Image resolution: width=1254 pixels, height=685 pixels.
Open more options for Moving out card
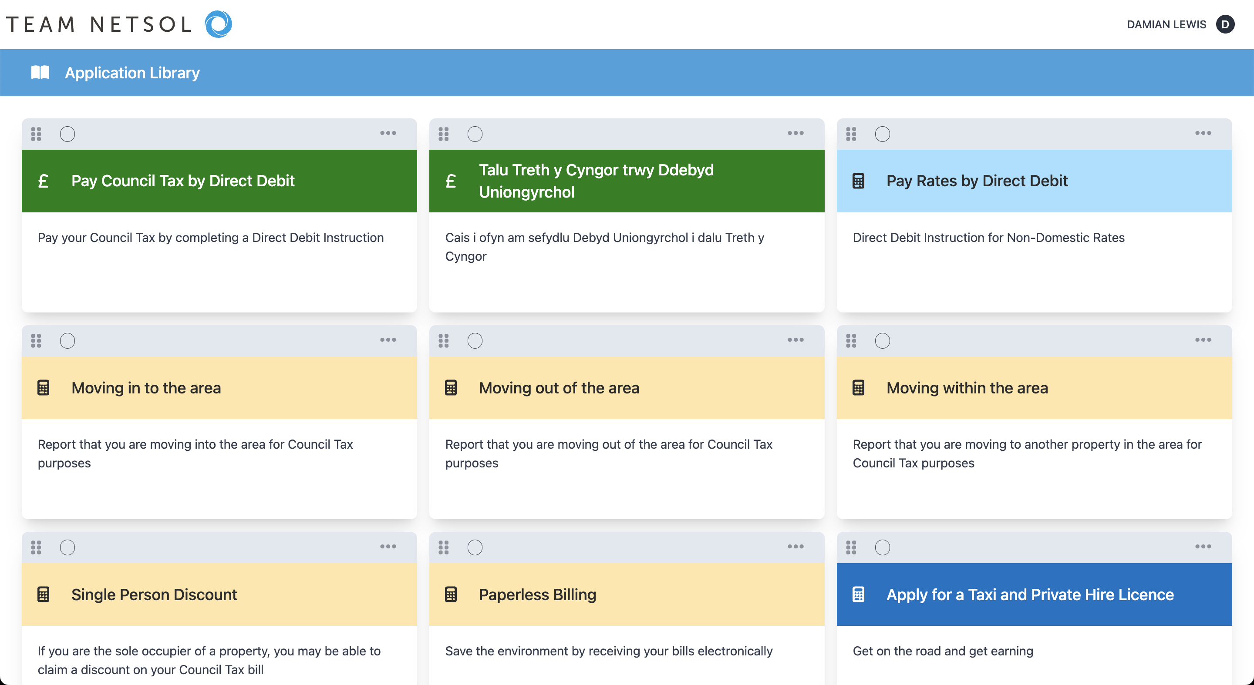[796, 339]
